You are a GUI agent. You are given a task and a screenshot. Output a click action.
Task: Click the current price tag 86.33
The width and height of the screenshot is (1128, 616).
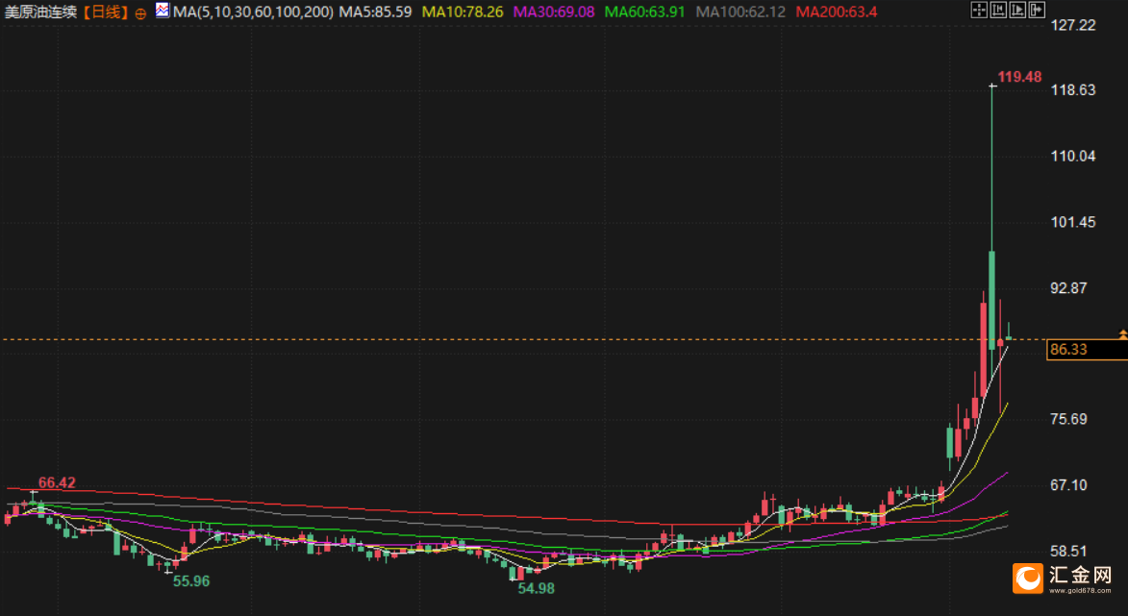[1087, 350]
